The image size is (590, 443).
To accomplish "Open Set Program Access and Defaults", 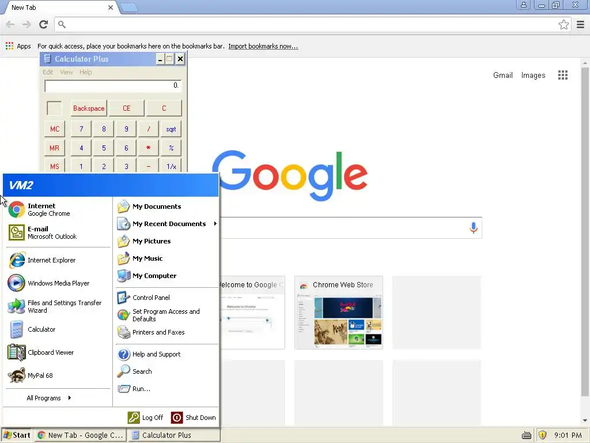I will (x=167, y=315).
